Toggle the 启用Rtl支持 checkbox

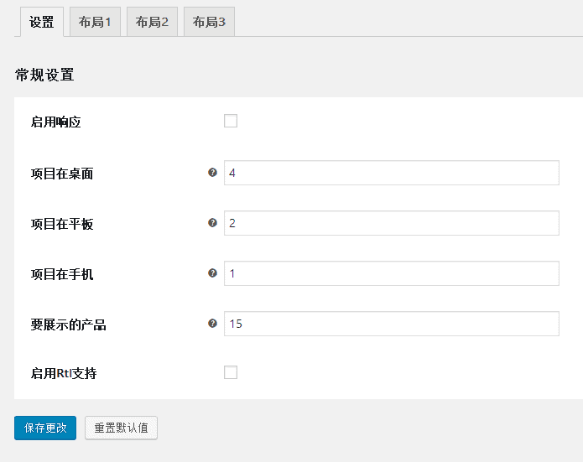pyautogui.click(x=231, y=372)
